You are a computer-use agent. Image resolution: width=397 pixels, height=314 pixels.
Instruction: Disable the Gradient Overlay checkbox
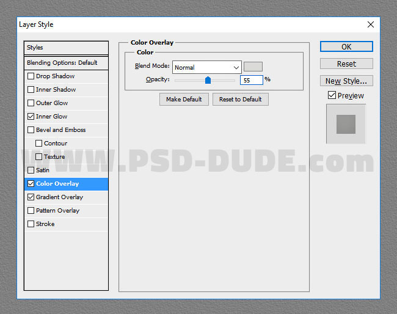[x=31, y=197]
